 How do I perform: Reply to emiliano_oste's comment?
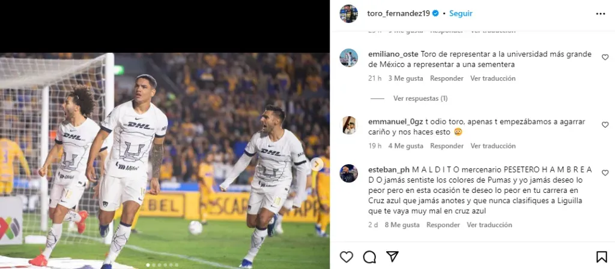446,78
